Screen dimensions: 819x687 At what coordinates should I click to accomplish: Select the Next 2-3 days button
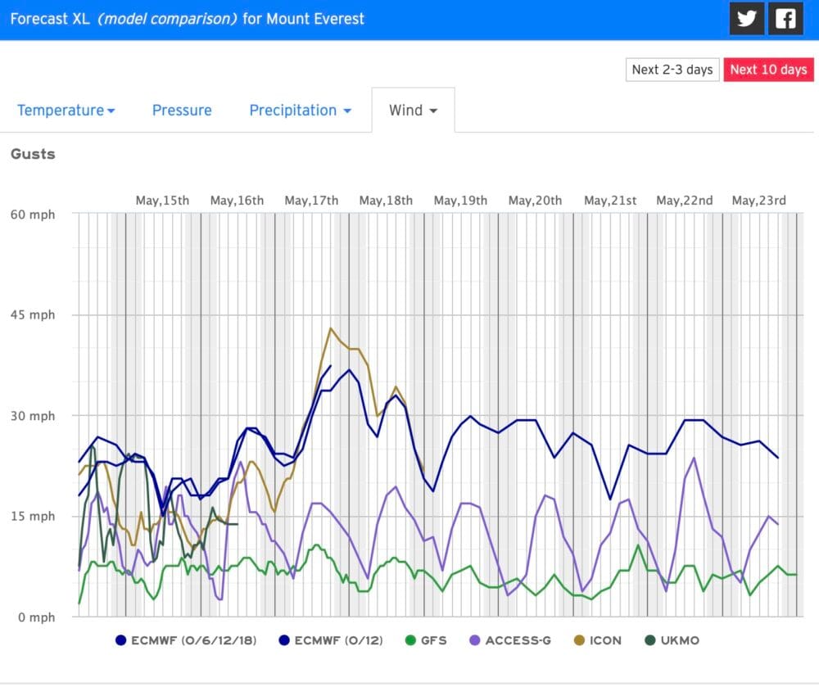(672, 70)
